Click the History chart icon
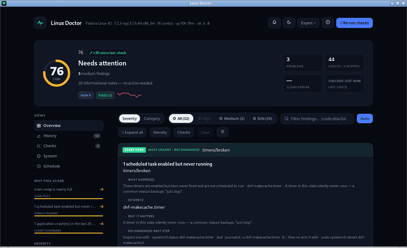 coord(39,136)
